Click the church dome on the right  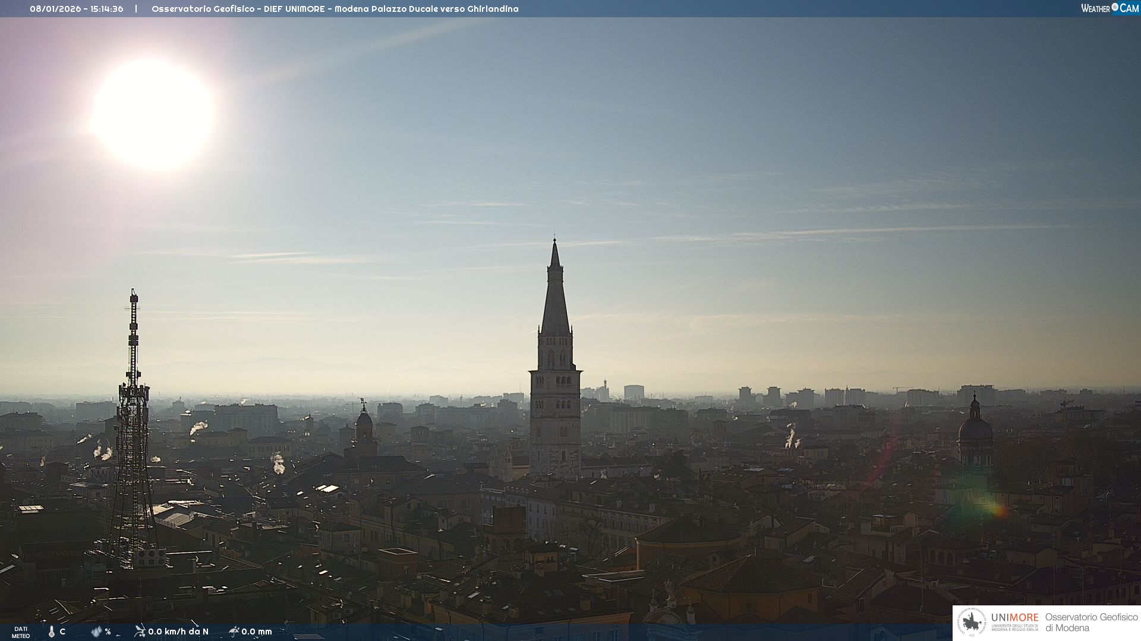coord(975,429)
